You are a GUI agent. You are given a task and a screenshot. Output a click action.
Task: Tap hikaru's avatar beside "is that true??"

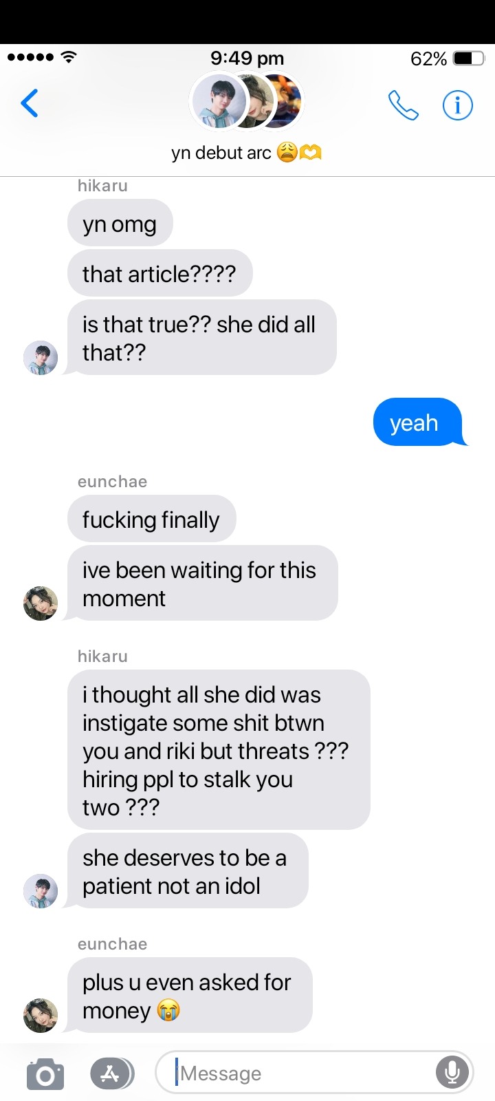point(41,358)
